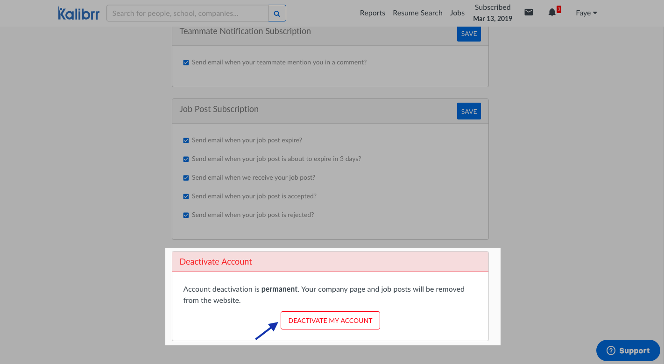Click the search magnifier button
664x364 pixels.
click(x=277, y=14)
